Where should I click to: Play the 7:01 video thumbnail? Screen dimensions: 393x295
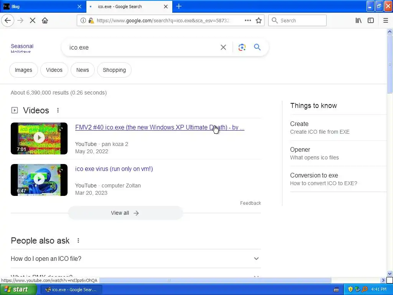coord(39,138)
